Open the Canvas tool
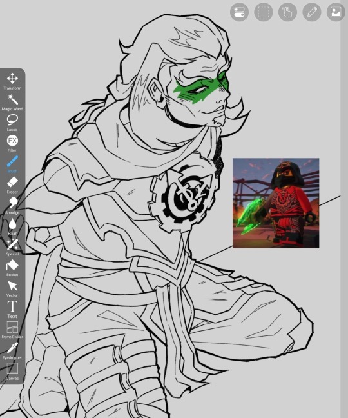Image resolution: width=348 pixels, height=418 pixels. pyautogui.click(x=12, y=372)
